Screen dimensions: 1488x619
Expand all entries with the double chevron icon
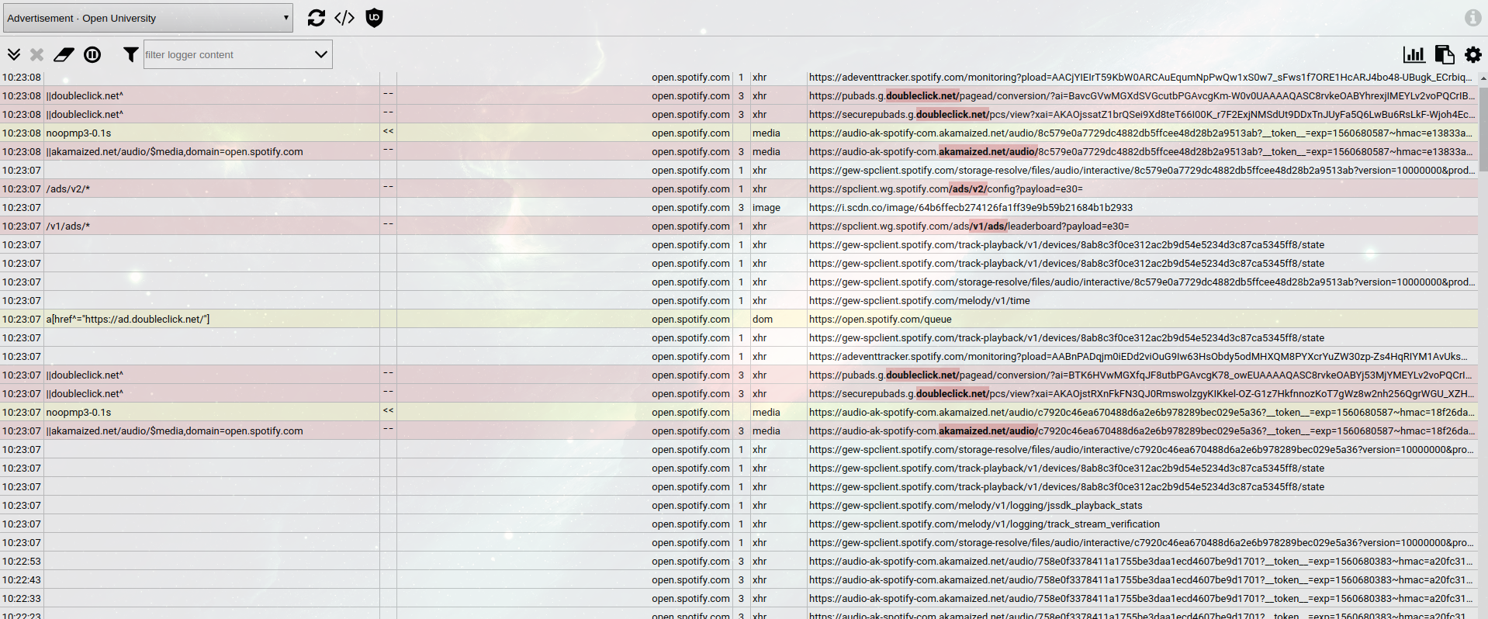14,54
